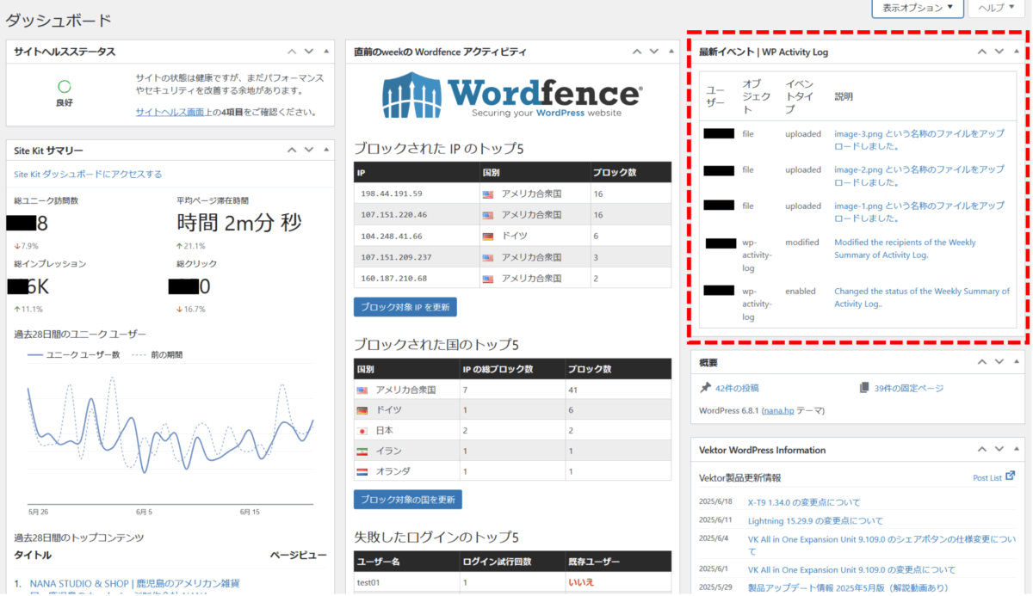Move Site Kit サマリー widget up
Image resolution: width=1033 pixels, height=596 pixels.
click(292, 150)
